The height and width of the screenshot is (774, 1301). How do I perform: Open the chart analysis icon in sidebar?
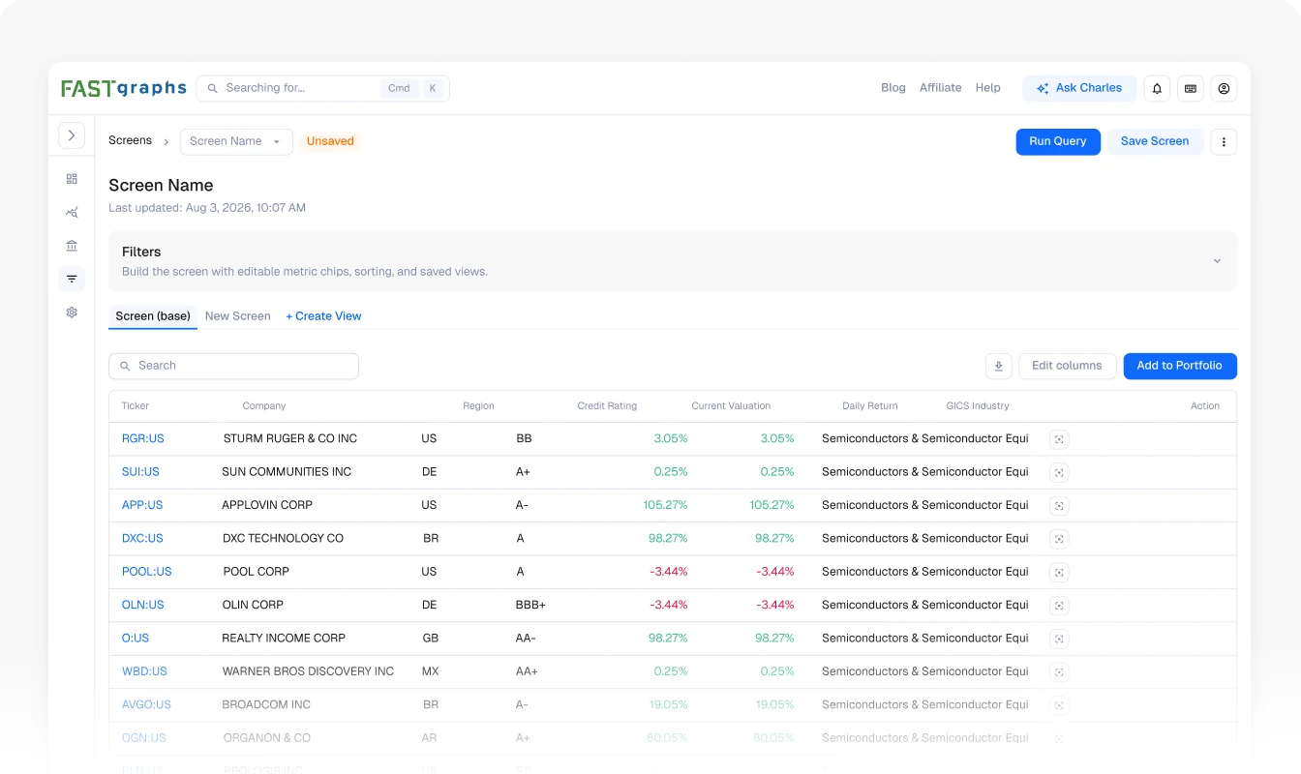[x=72, y=213]
